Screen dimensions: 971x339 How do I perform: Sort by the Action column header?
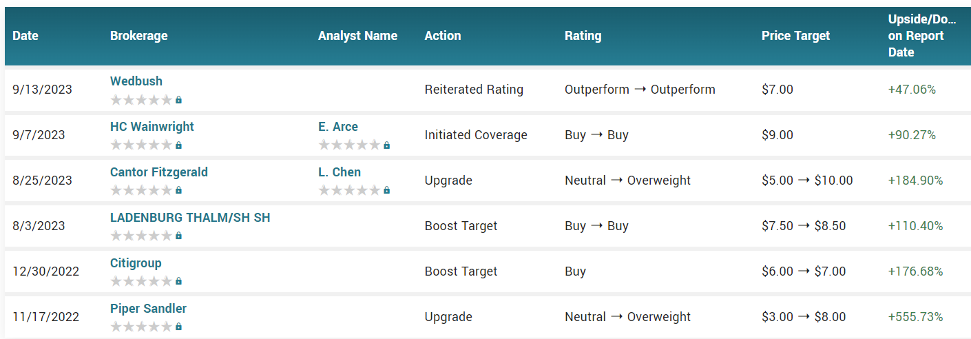[x=443, y=36]
